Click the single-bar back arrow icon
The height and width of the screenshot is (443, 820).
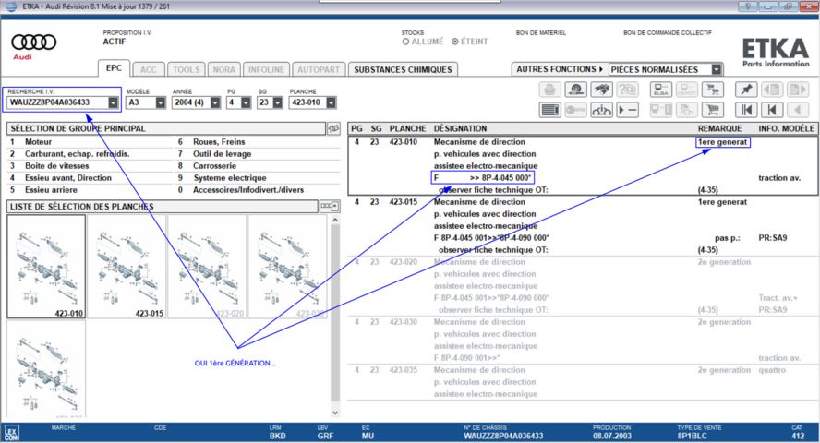click(772, 110)
